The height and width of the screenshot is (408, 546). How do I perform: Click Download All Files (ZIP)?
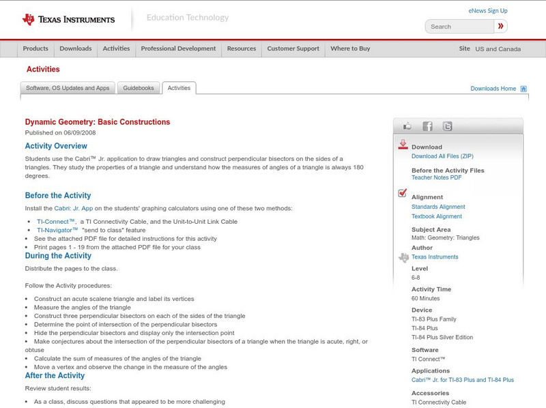[x=442, y=156]
